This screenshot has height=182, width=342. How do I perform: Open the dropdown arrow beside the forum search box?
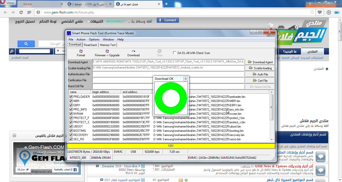click(58, 51)
